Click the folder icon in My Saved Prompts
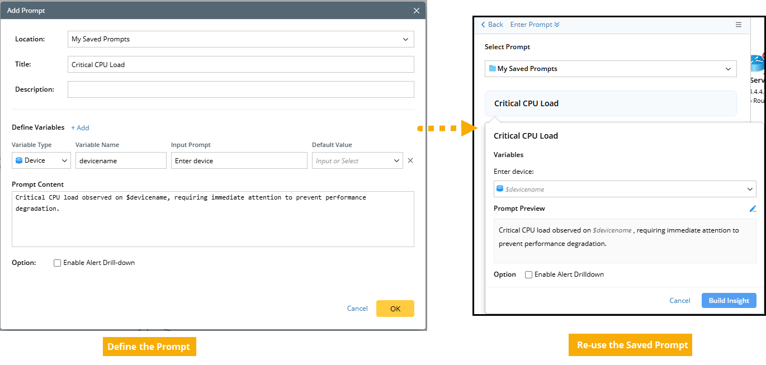Image resolution: width=766 pixels, height=365 pixels. click(492, 69)
